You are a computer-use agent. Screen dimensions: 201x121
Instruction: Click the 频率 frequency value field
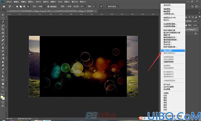coord(94,6)
